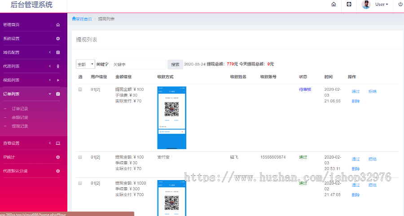Click 拒绝 for the 待审核 withdrawal
This screenshot has height=216, width=404.
tap(372, 92)
